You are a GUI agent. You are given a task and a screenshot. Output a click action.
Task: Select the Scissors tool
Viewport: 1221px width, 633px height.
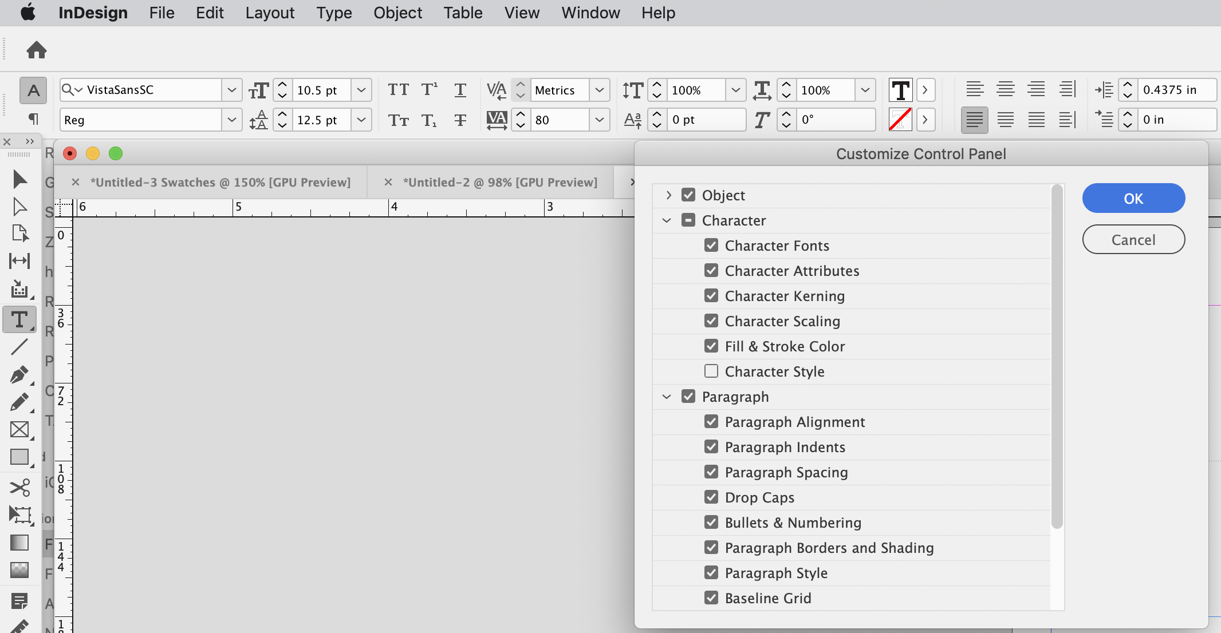pyautogui.click(x=19, y=487)
